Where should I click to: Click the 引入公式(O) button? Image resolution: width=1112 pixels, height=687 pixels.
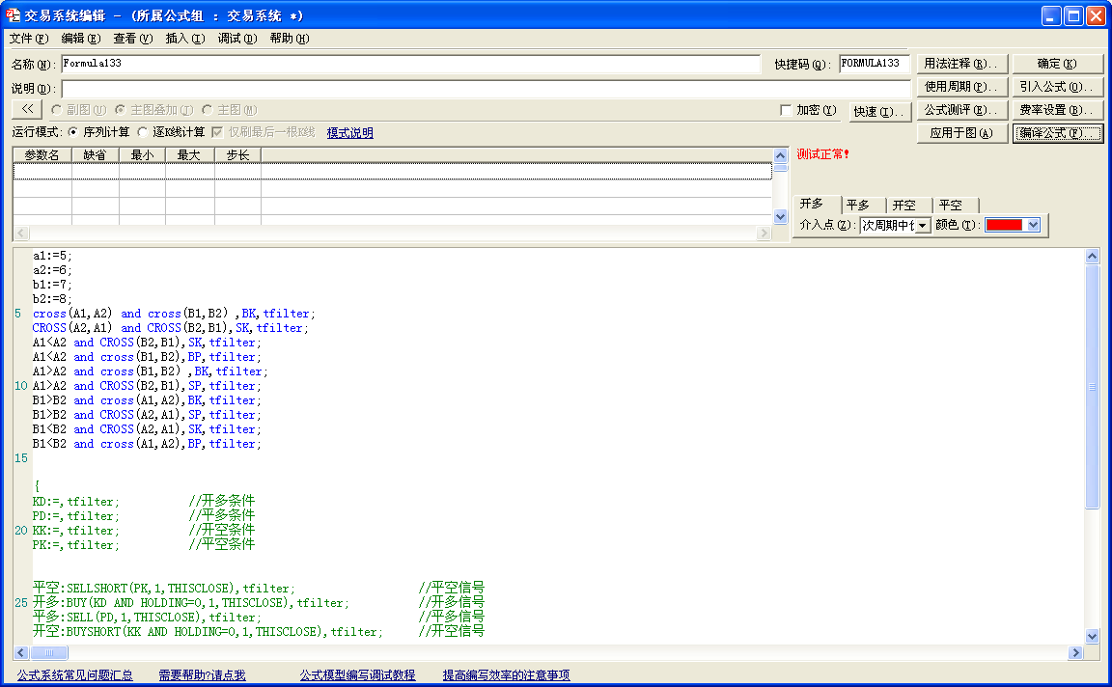pyautogui.click(x=1057, y=87)
